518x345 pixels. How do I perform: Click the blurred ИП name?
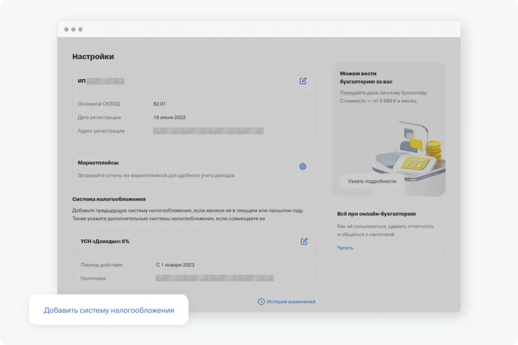(106, 81)
